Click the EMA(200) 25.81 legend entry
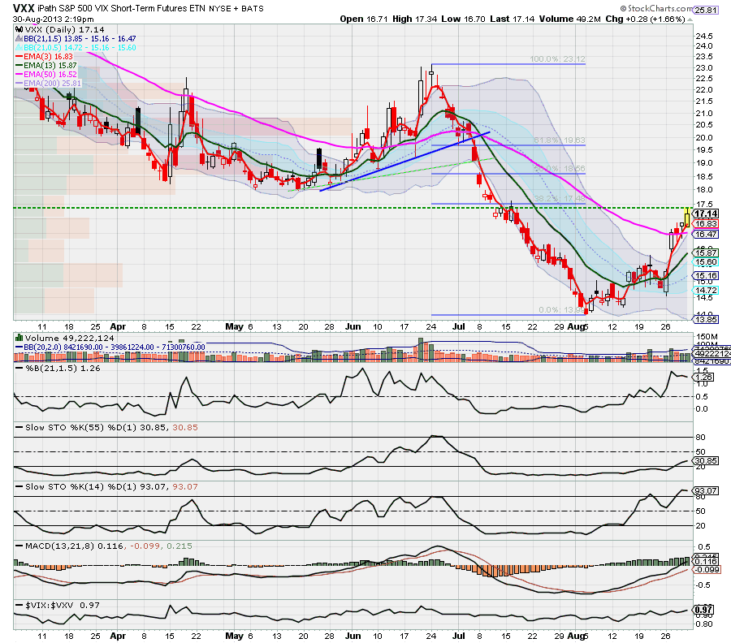The height and width of the screenshot is (643, 731). (52, 83)
